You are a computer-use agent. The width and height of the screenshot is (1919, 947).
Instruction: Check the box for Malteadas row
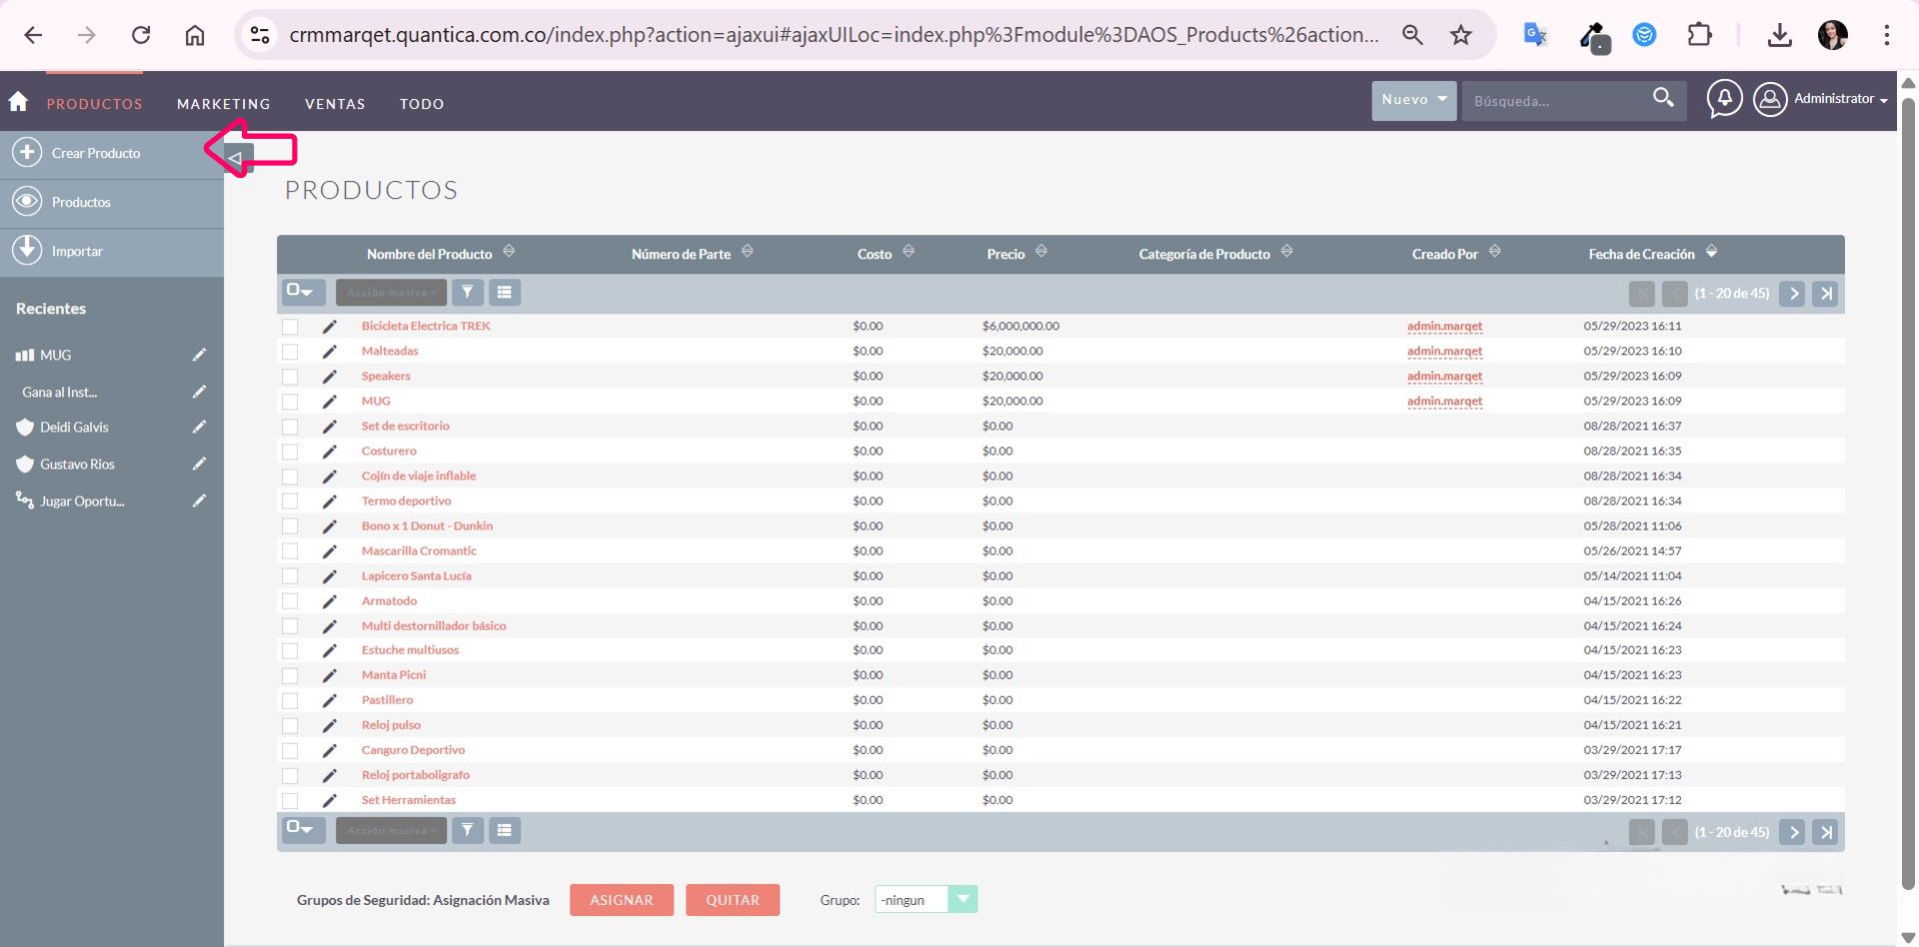click(x=290, y=352)
